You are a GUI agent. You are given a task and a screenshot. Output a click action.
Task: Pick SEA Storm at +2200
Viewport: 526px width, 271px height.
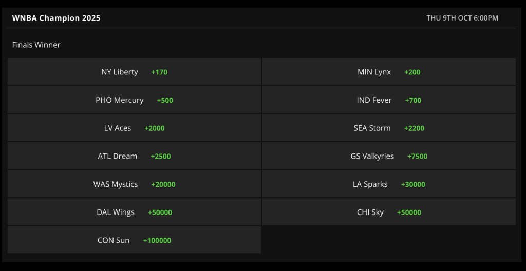click(389, 128)
